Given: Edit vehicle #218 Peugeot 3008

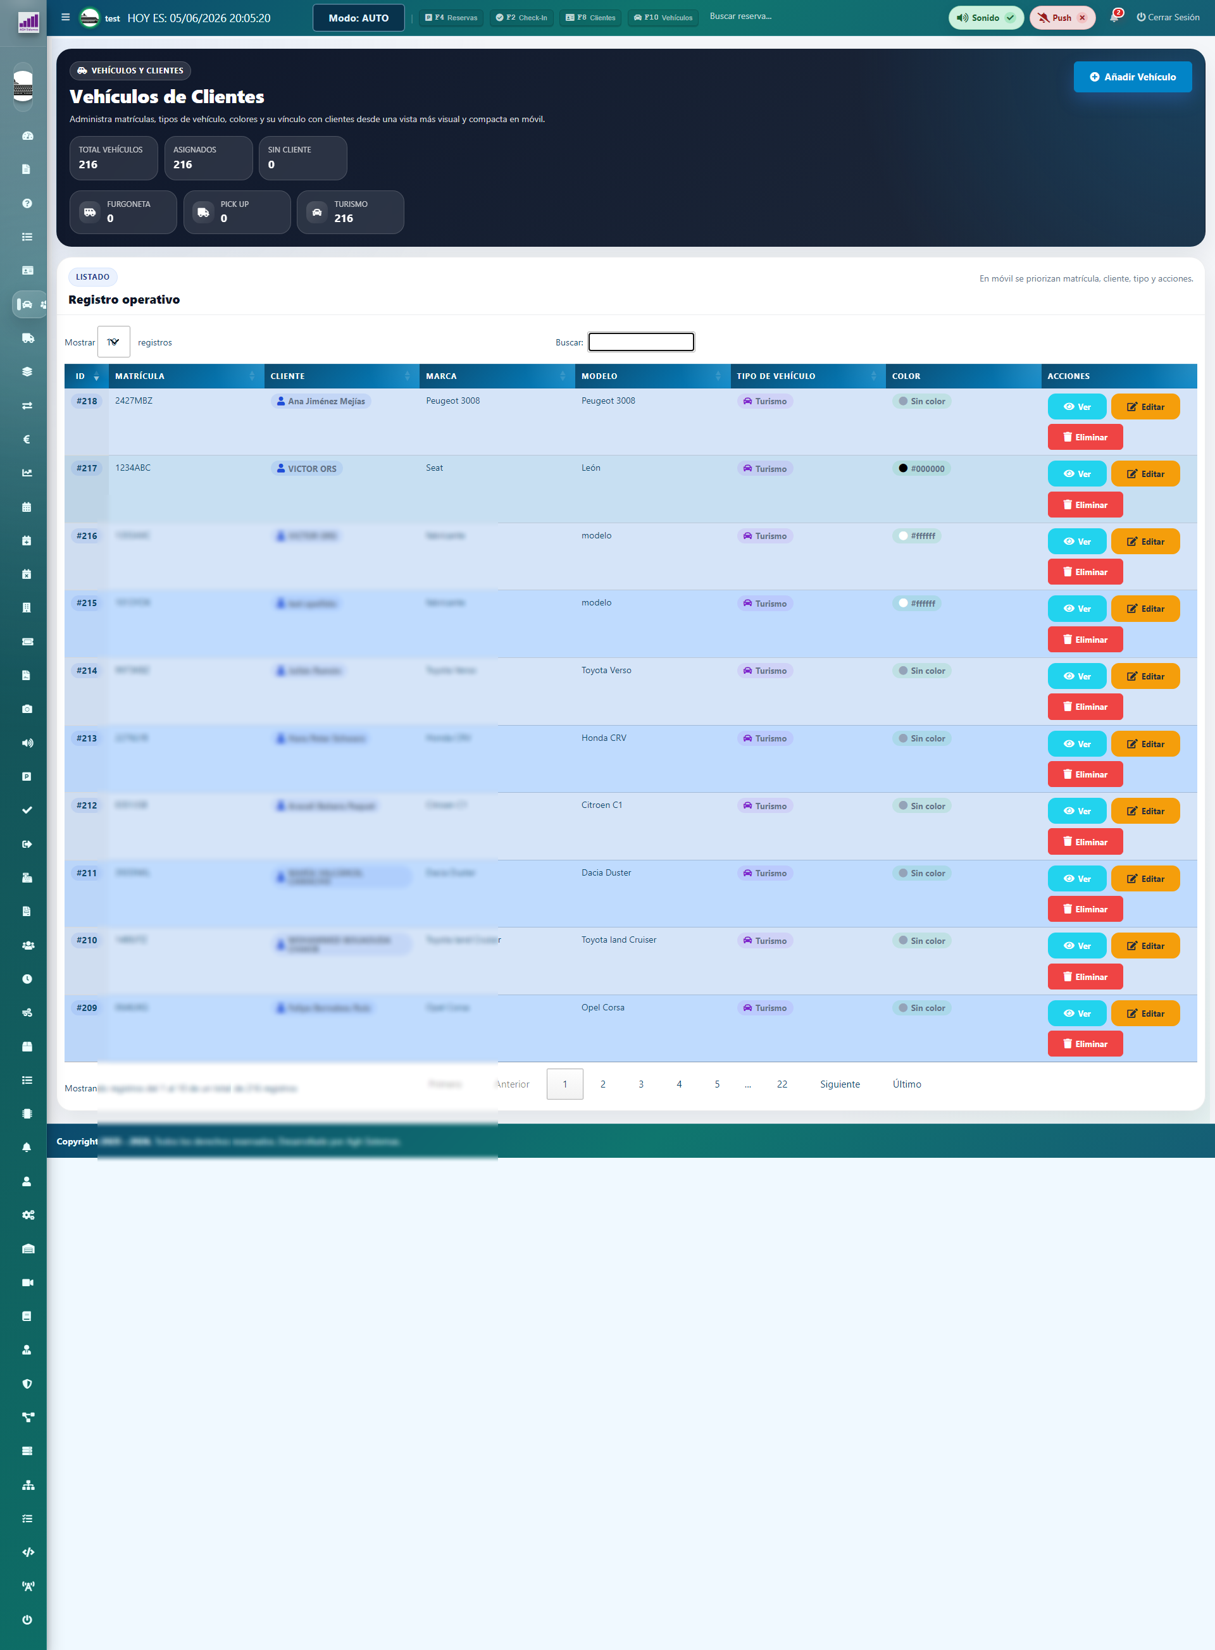Looking at the screenshot, I should point(1145,407).
